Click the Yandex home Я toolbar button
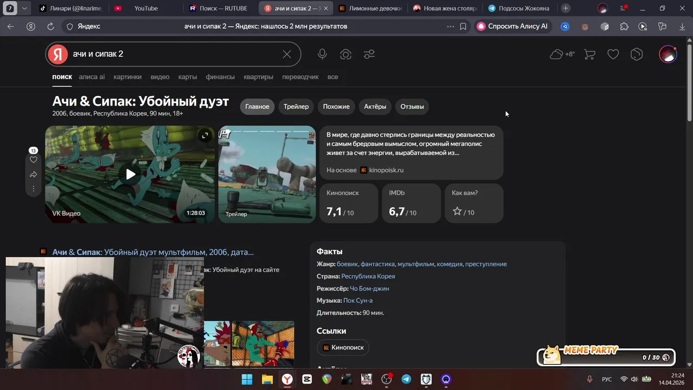 (31, 27)
